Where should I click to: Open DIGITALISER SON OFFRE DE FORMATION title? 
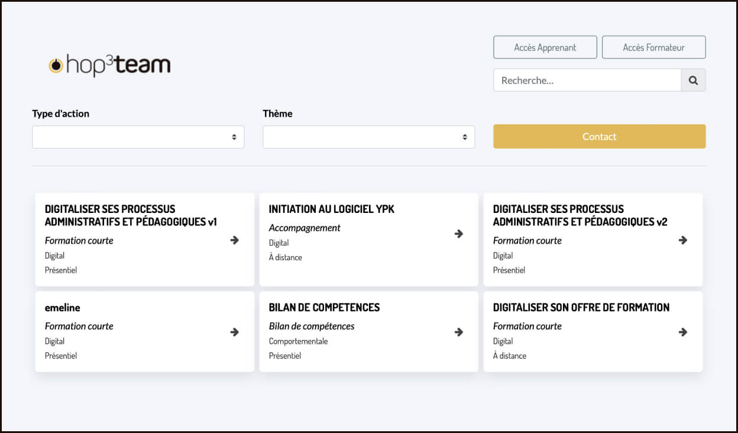click(581, 308)
